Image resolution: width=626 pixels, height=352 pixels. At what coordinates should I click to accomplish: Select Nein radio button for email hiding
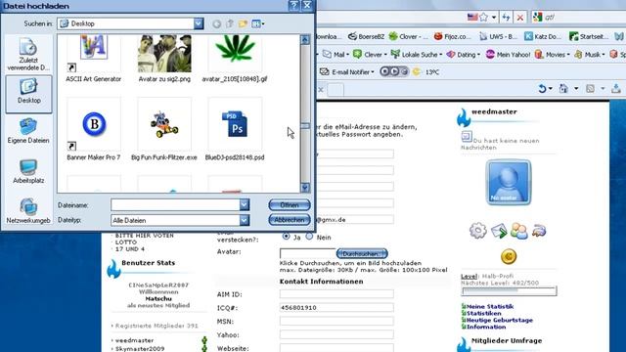[x=309, y=237]
